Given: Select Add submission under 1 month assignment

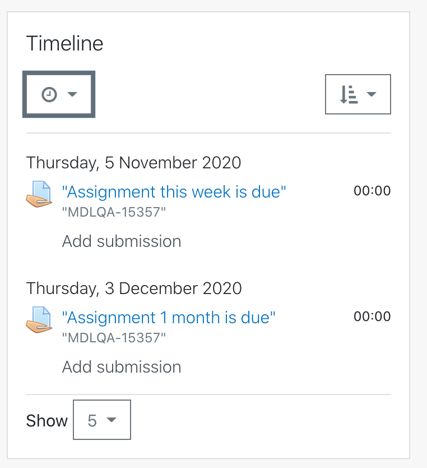Looking at the screenshot, I should 122,367.
